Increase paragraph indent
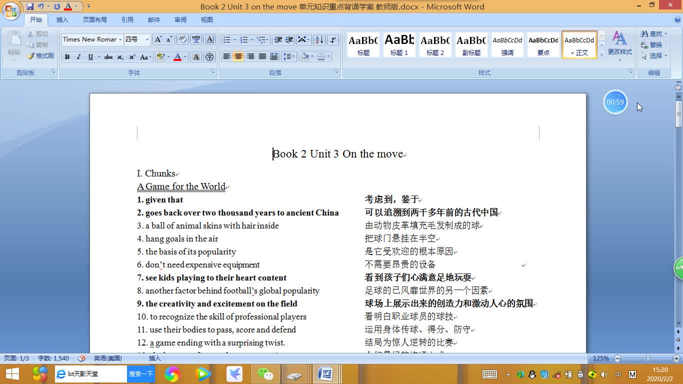Screen dimensions: 683x384 tap(289, 39)
